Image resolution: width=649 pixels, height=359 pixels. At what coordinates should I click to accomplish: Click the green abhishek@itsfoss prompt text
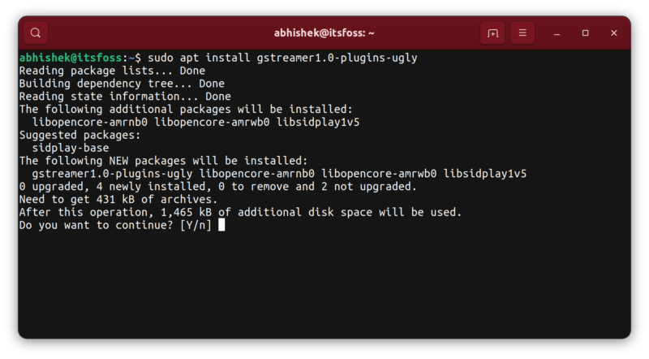(71, 58)
